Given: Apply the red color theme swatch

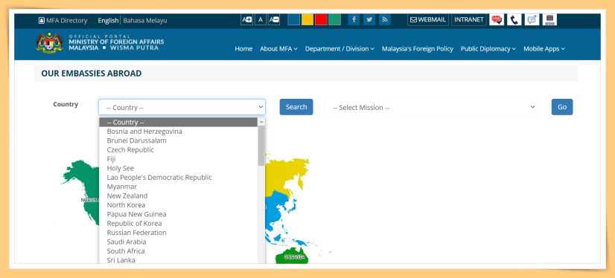Looking at the screenshot, I should click(321, 19).
